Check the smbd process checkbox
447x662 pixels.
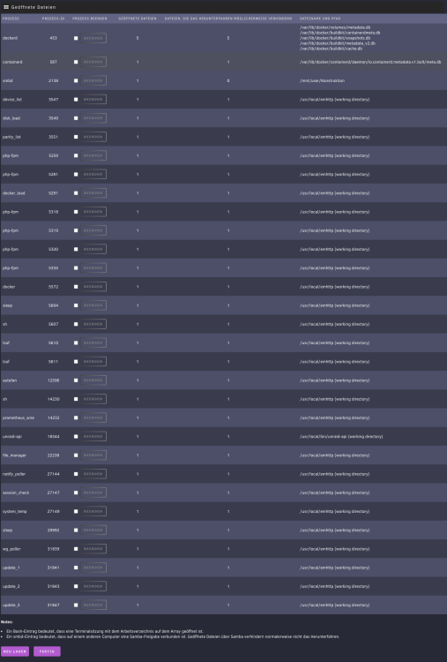(x=76, y=80)
